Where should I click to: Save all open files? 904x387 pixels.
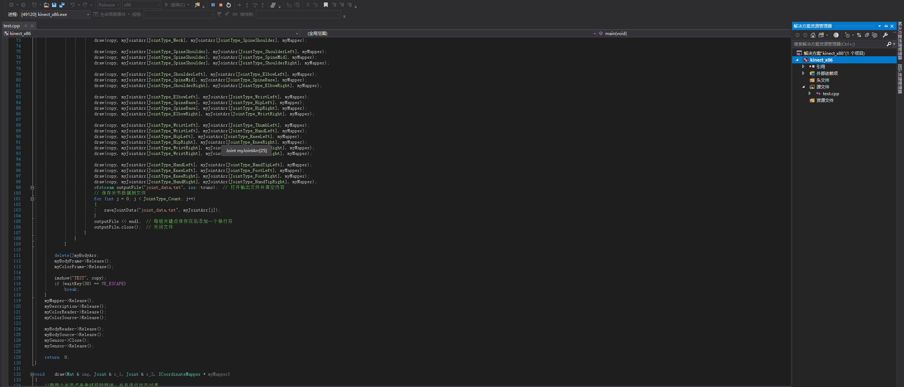[62, 5]
